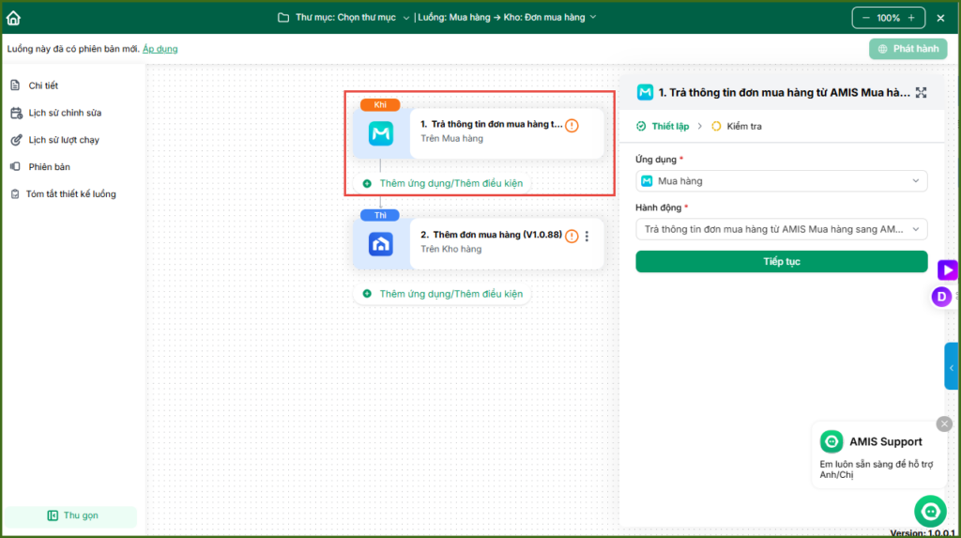Viewport: 961px width, 538px height.
Task: Collapse sidebar with 'Thu gọn' button
Action: (x=71, y=515)
